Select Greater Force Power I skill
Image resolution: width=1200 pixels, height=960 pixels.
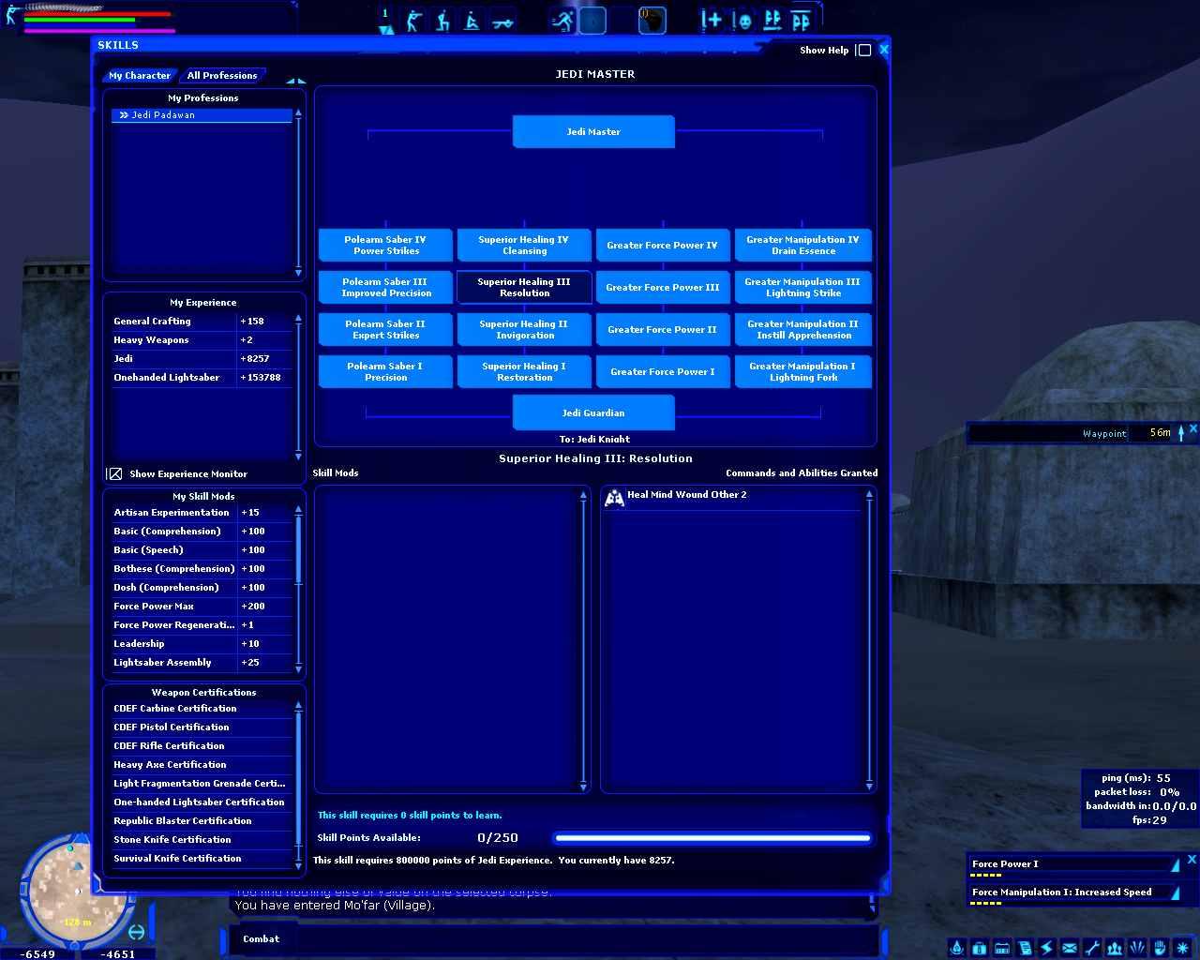663,372
